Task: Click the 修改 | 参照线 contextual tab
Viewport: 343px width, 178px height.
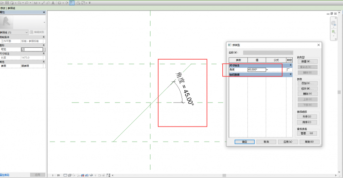Action: pyautogui.click(x=8, y=8)
